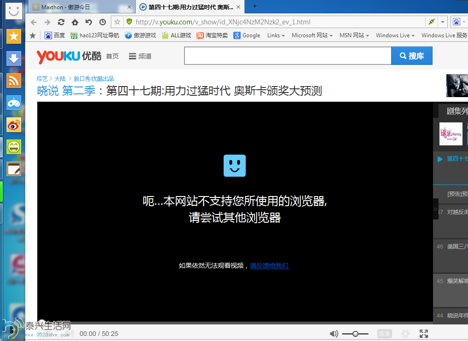The width and height of the screenshot is (468, 341).
Task: Click the 搜库 search button on Youku
Action: (411, 55)
